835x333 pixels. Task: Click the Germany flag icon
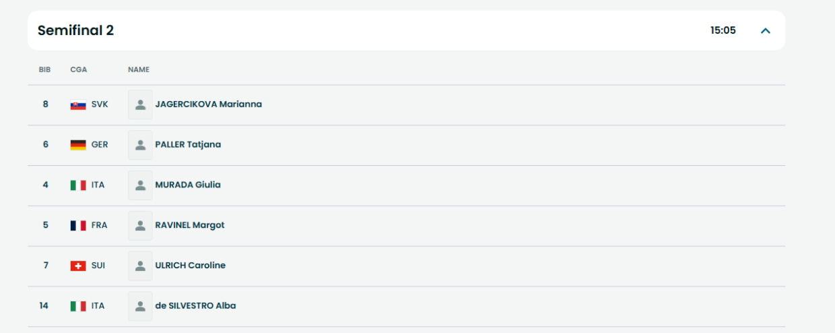pyautogui.click(x=78, y=145)
